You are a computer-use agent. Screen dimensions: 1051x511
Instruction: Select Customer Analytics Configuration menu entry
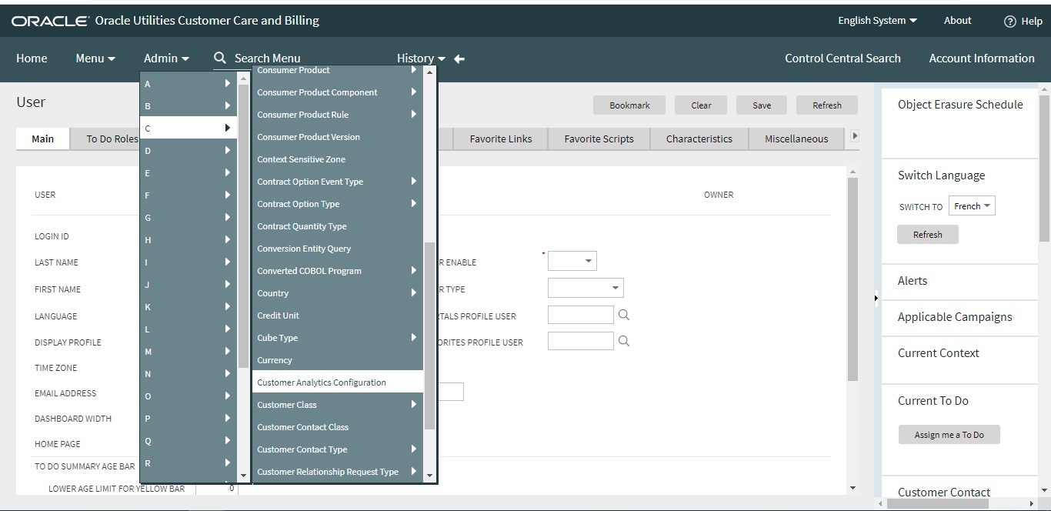click(321, 382)
